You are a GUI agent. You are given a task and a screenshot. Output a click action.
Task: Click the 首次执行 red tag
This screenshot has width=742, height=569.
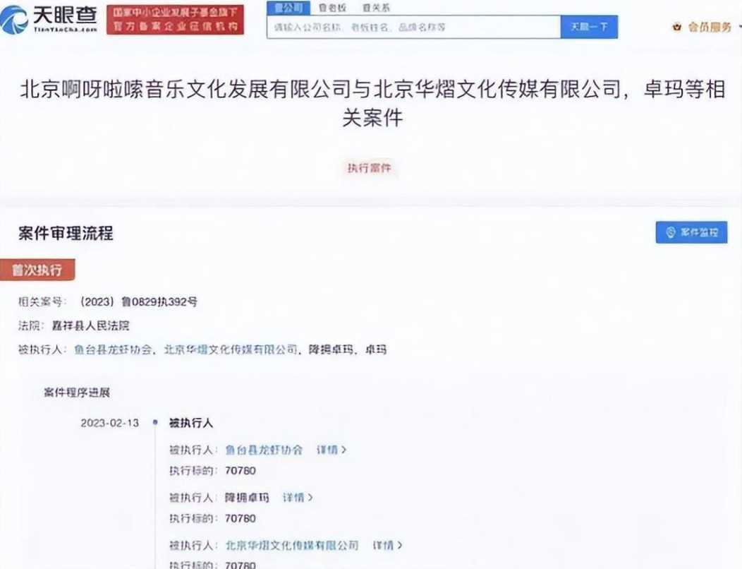[37, 270]
